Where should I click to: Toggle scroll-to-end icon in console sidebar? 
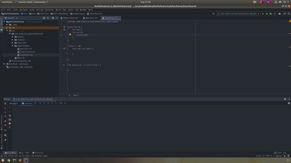click(x=10, y=120)
